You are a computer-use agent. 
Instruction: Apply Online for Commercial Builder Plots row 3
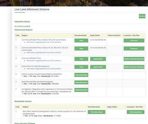[98, 59]
